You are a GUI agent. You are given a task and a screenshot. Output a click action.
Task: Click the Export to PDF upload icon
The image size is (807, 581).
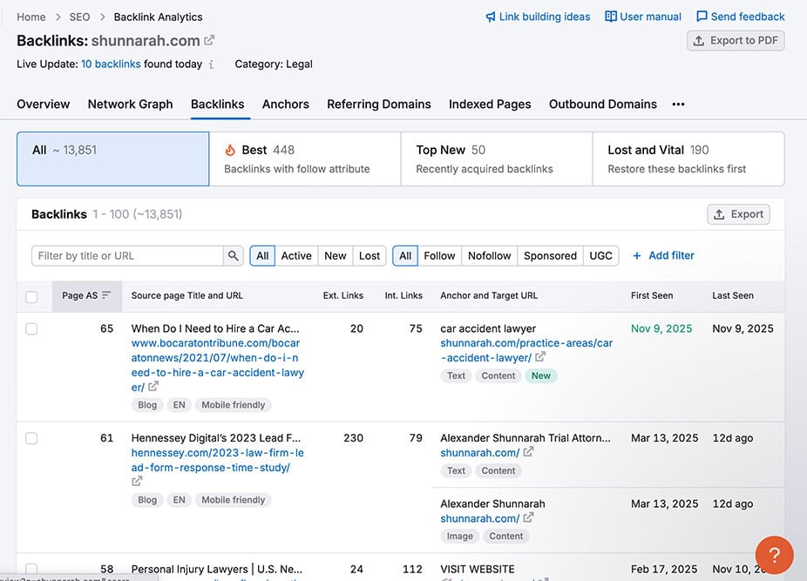tap(697, 40)
